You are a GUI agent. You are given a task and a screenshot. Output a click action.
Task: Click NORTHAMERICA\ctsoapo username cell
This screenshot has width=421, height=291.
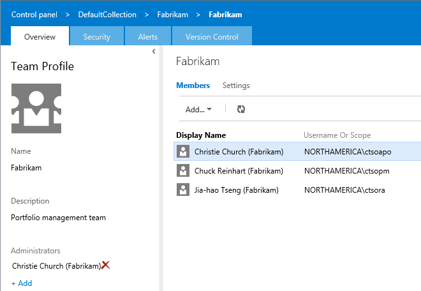click(348, 151)
